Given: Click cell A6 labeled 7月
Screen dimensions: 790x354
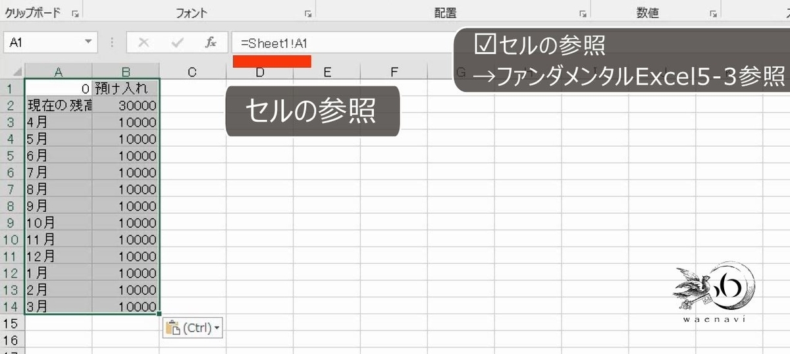Looking at the screenshot, I should (59, 172).
